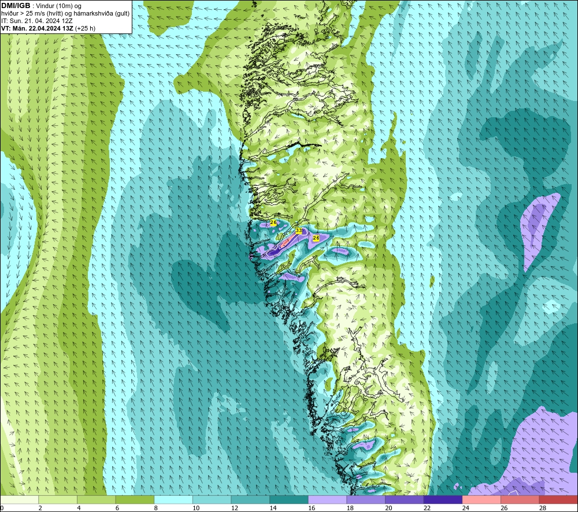Click the 'IT: Sun. 21. 04. 2024 12Z' line
The width and height of the screenshot is (578, 512).
click(37, 21)
